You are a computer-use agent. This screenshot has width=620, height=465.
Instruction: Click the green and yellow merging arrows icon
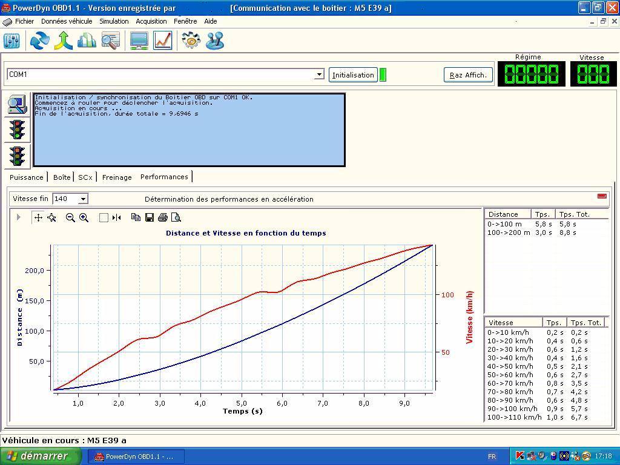point(63,41)
